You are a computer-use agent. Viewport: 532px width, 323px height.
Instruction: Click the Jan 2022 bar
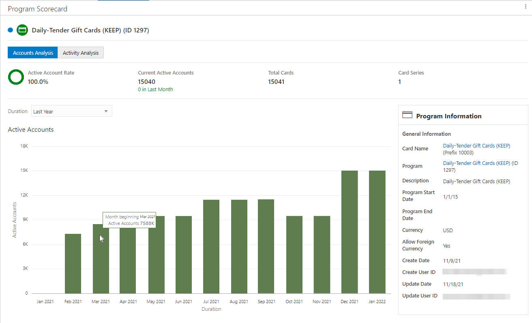pyautogui.click(x=377, y=232)
